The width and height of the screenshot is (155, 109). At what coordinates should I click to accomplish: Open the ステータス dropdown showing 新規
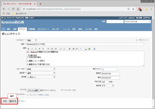click(41, 69)
